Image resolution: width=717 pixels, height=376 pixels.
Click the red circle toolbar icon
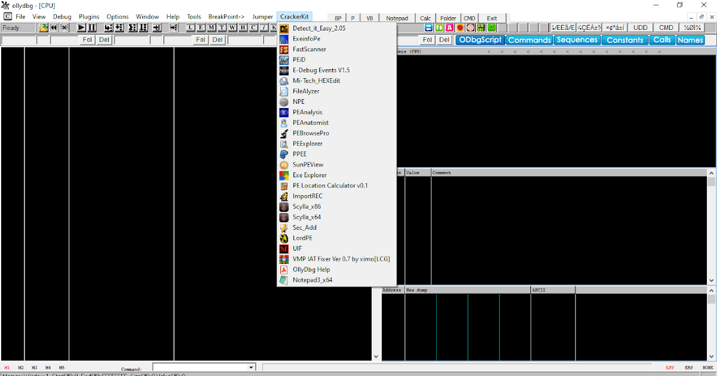click(460, 27)
